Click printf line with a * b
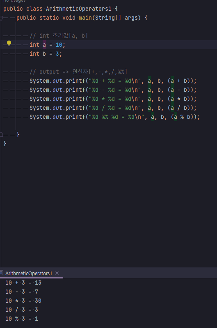Viewport: 217px width, 328px height. pos(113,99)
